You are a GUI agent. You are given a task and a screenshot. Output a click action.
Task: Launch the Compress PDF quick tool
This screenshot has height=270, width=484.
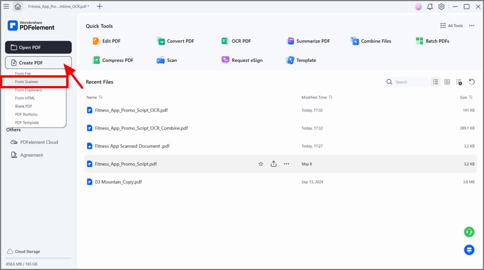113,60
